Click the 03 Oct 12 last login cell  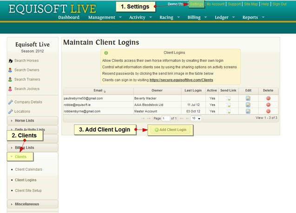tap(193, 111)
